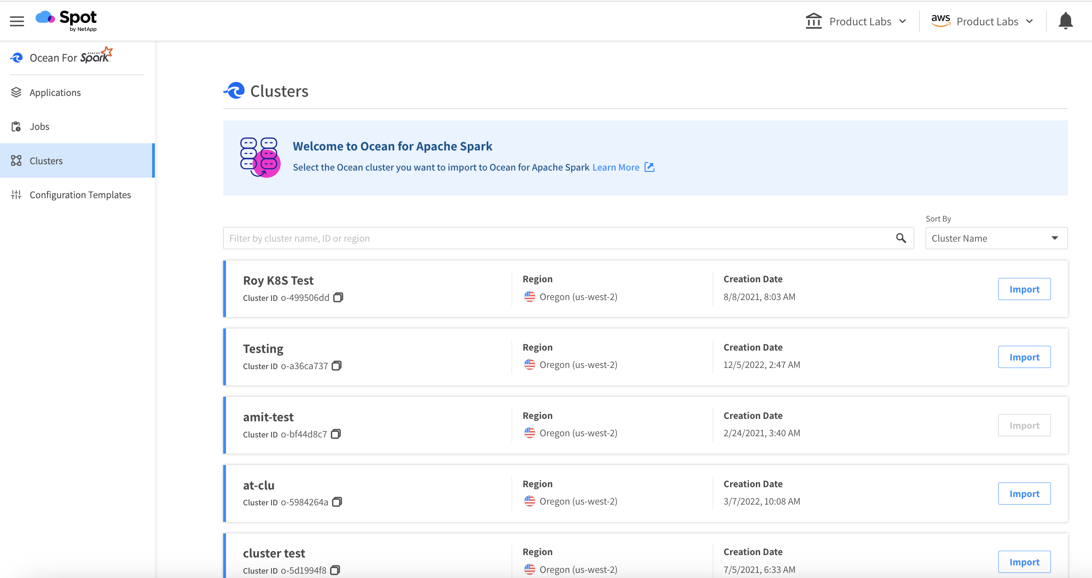Click the US flag in the amit-test row

click(x=529, y=433)
